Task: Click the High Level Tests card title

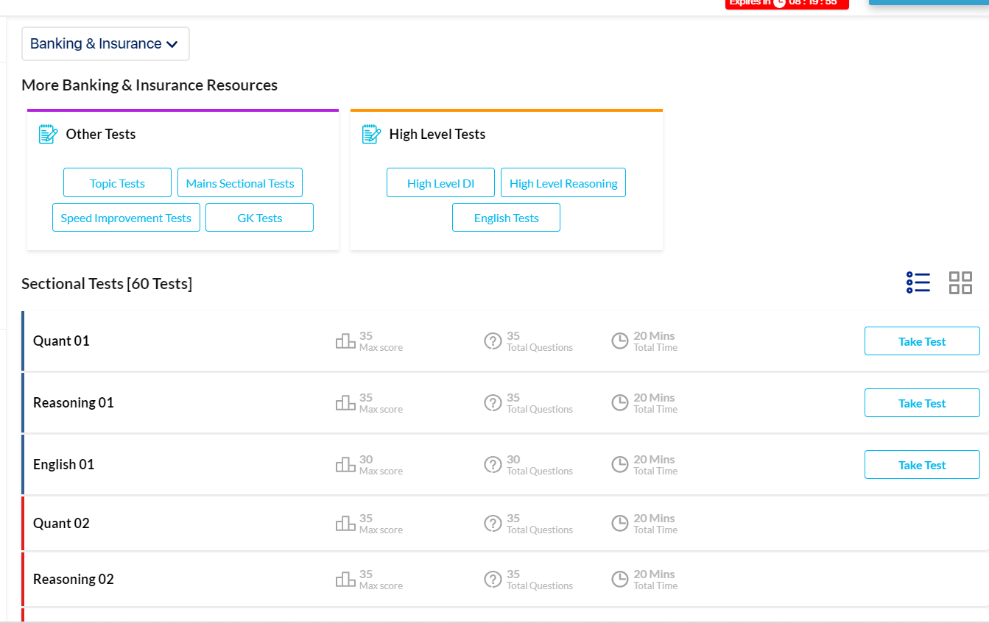Action: tap(437, 134)
